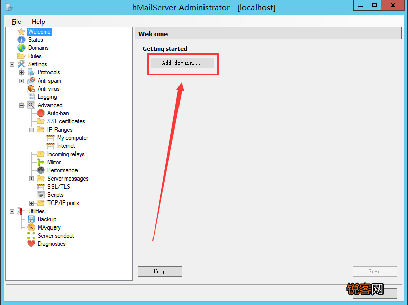Image resolution: width=408 pixels, height=305 pixels.
Task: Select the Incoming relays label
Action: coord(66,154)
